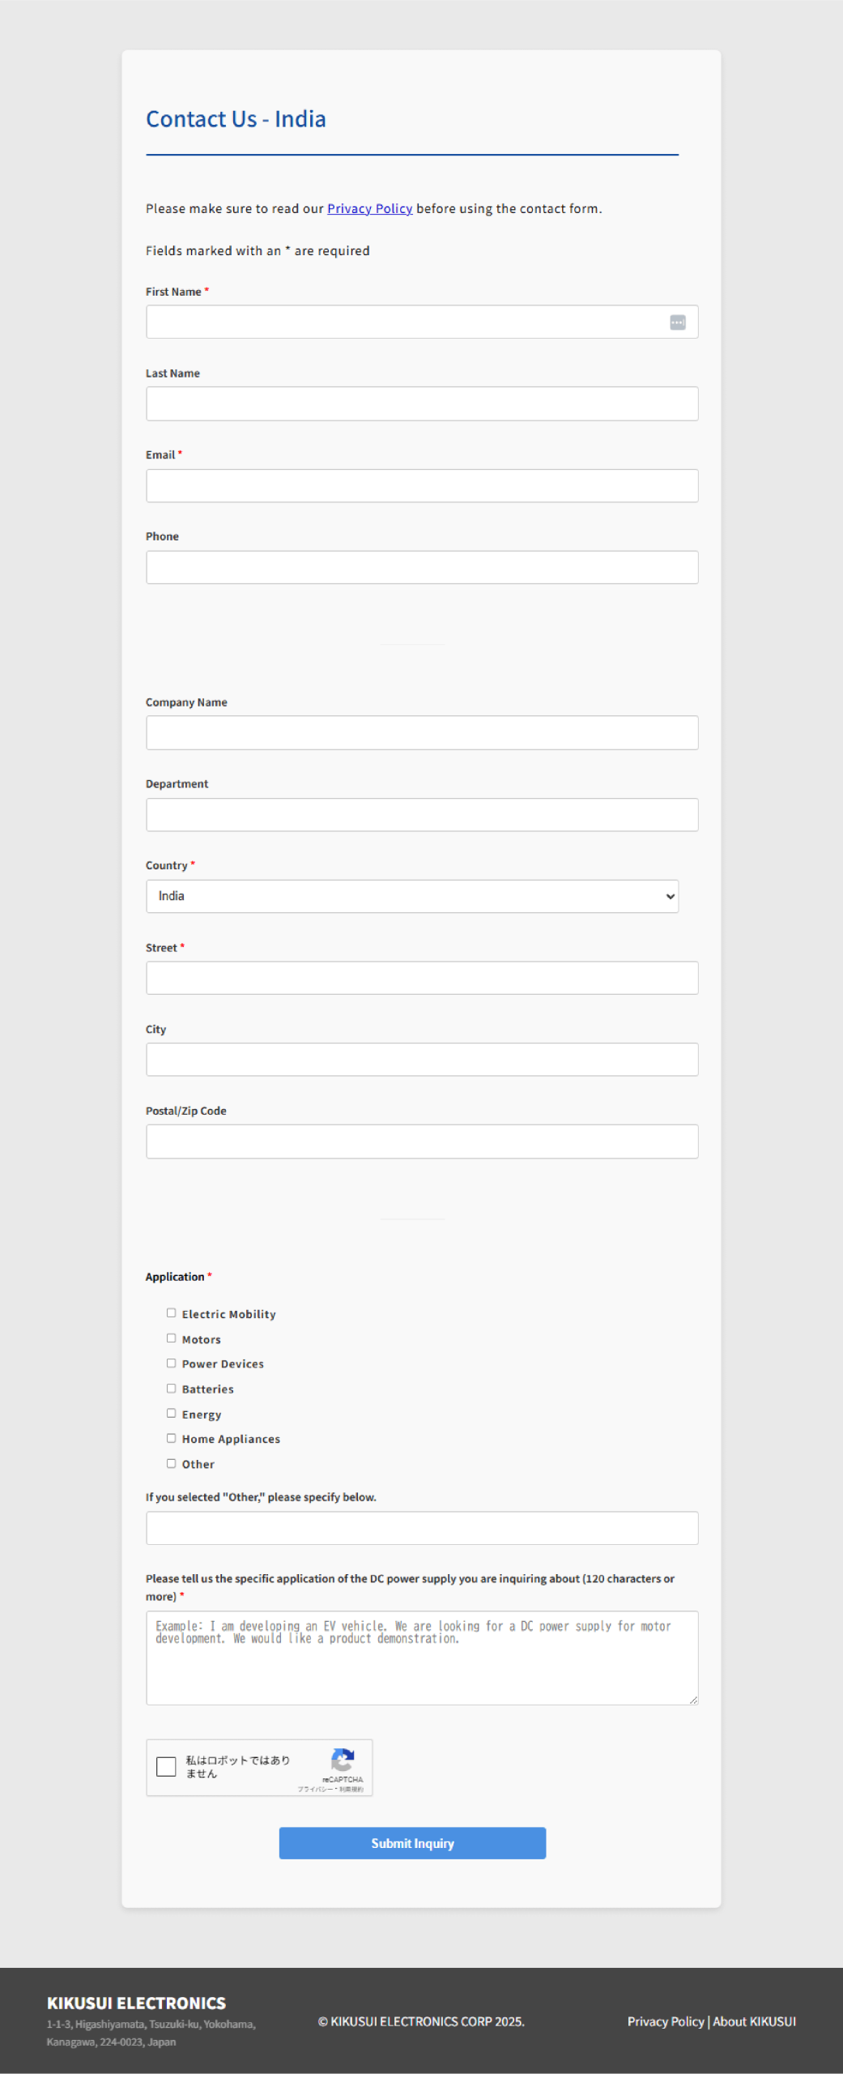Screen dimensions: 843x2074
Task: Focus the Email input field
Action: pyautogui.click(x=422, y=486)
